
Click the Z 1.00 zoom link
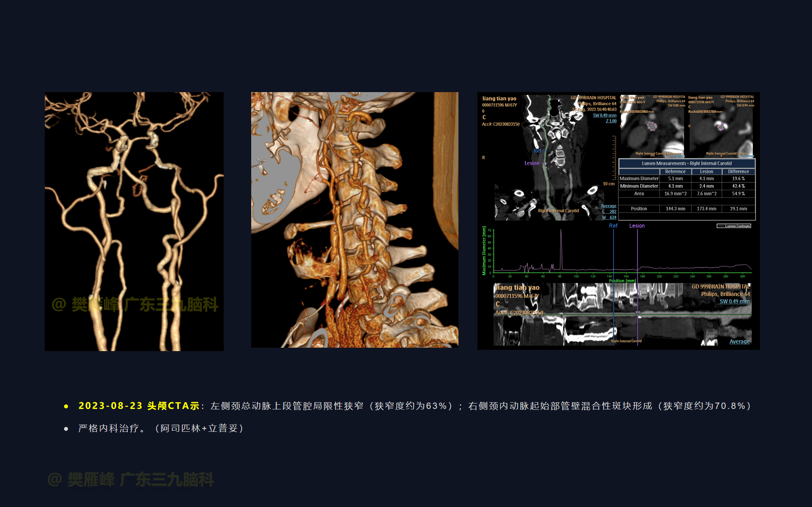(x=611, y=121)
